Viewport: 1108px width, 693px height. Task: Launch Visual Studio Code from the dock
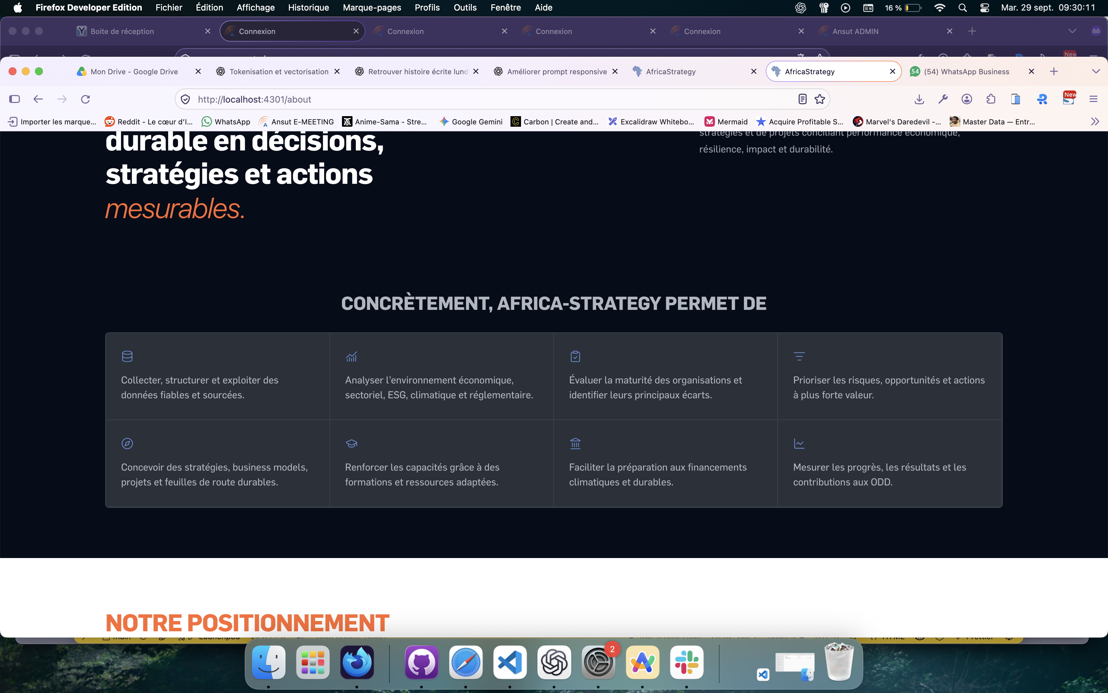[x=509, y=663]
